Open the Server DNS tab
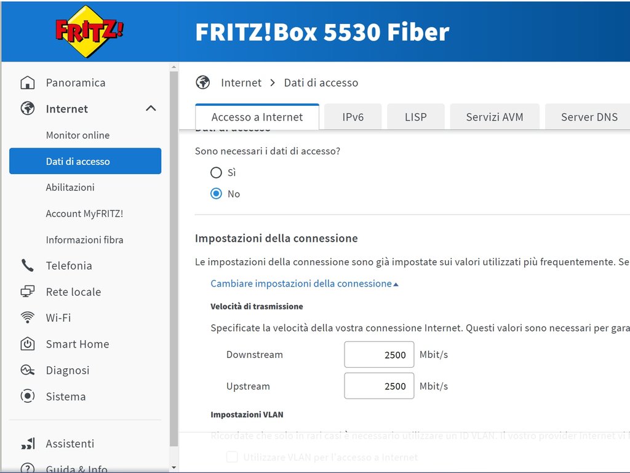This screenshot has height=473, width=630. point(589,117)
